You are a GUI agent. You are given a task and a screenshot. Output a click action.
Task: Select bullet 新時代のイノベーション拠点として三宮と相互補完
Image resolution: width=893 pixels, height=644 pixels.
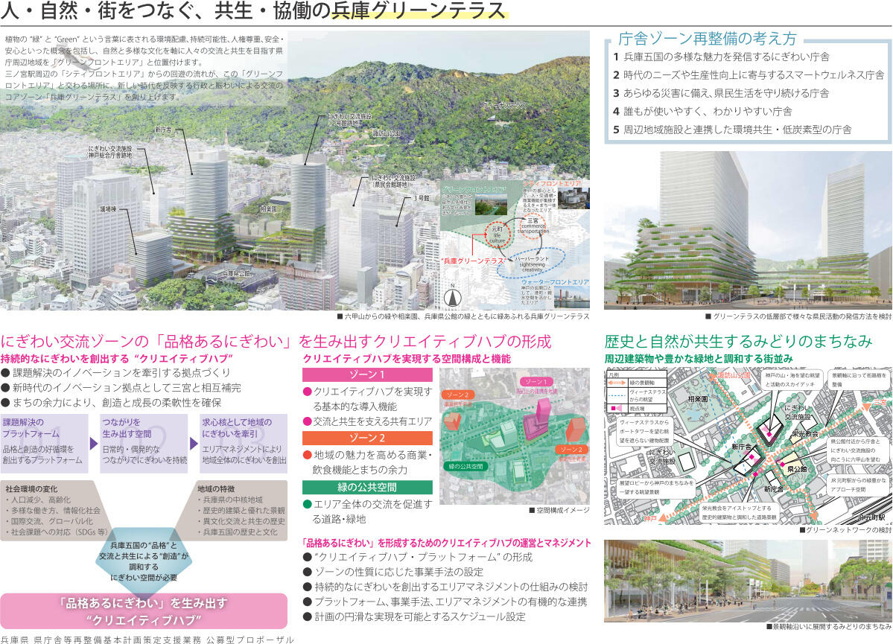[x=121, y=388]
